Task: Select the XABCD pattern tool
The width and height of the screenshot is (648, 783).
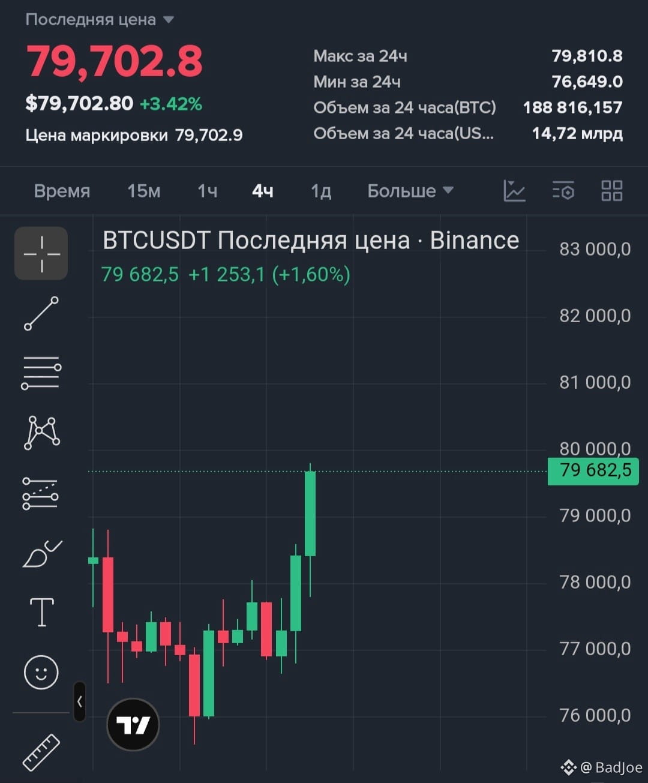Action: tap(41, 432)
